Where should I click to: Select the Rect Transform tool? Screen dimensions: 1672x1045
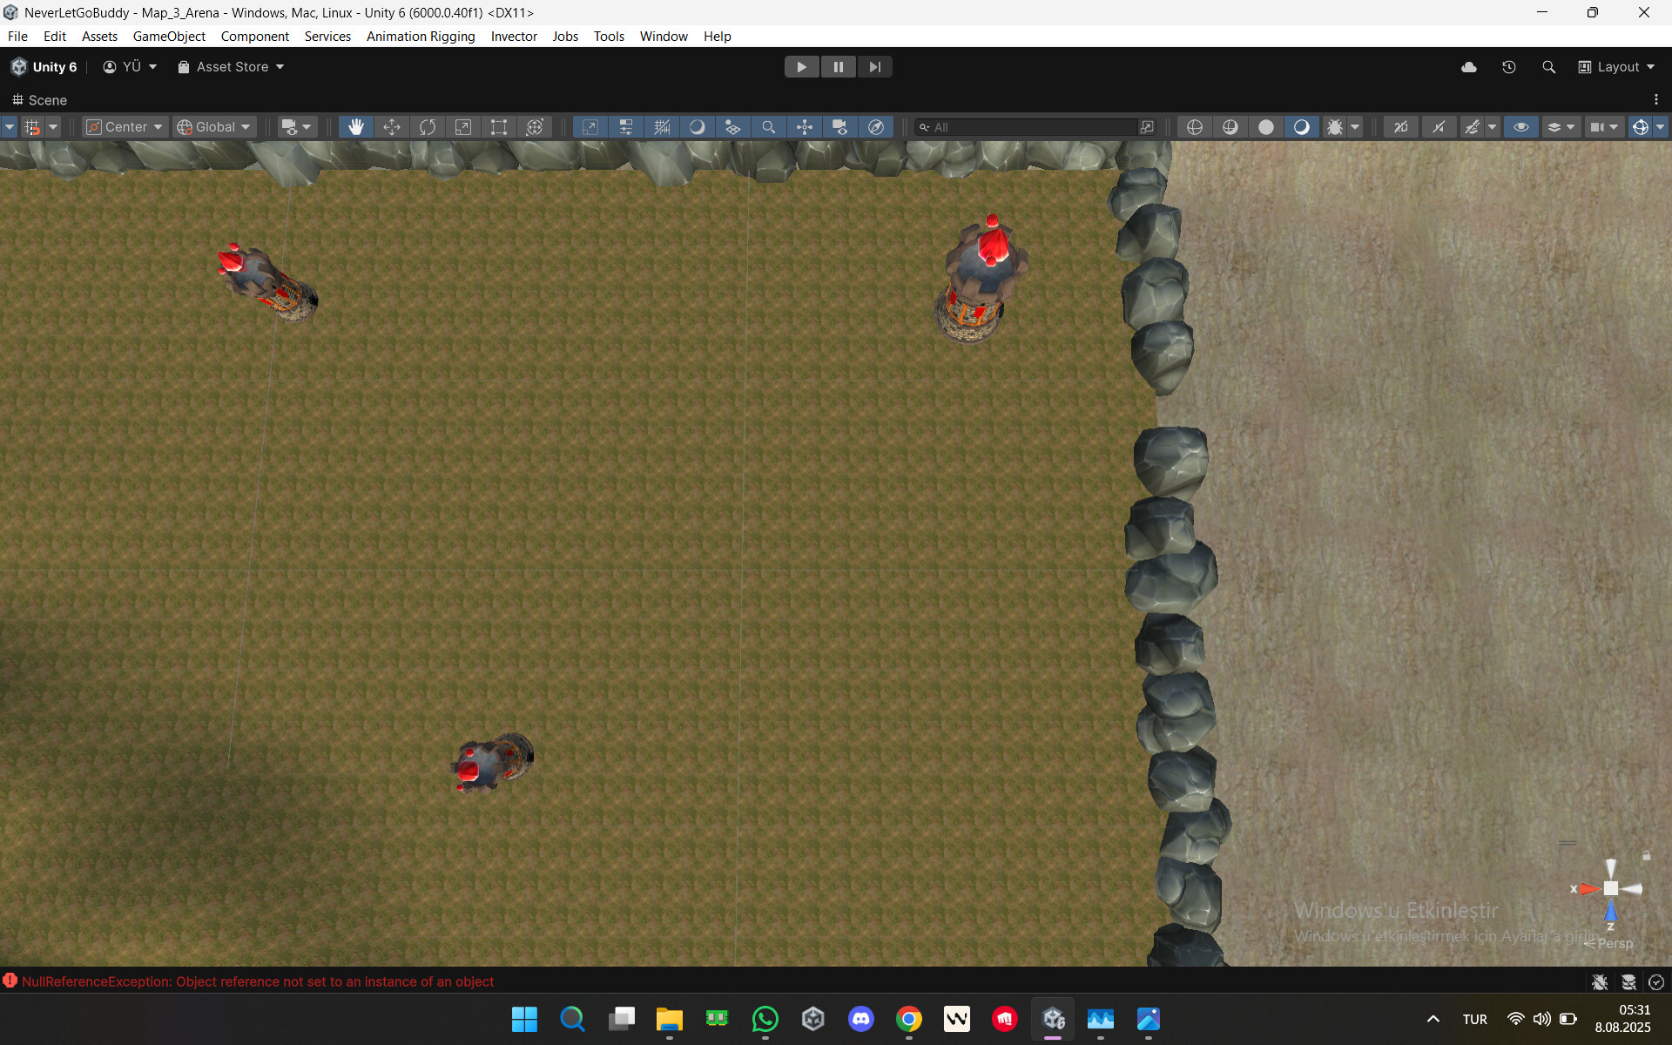pos(499,127)
